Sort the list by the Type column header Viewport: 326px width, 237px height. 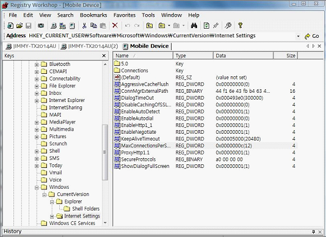point(193,56)
